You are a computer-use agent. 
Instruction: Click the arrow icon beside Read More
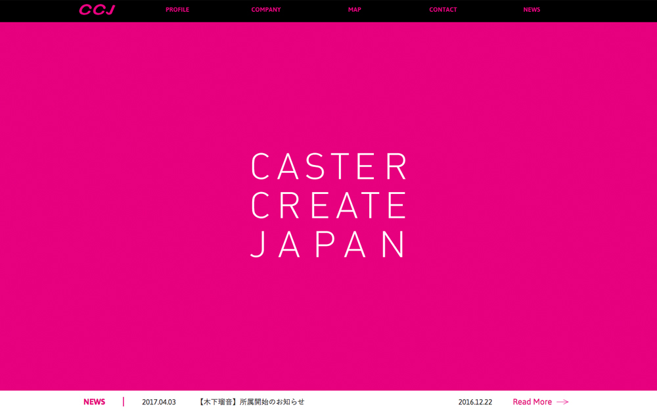562,402
